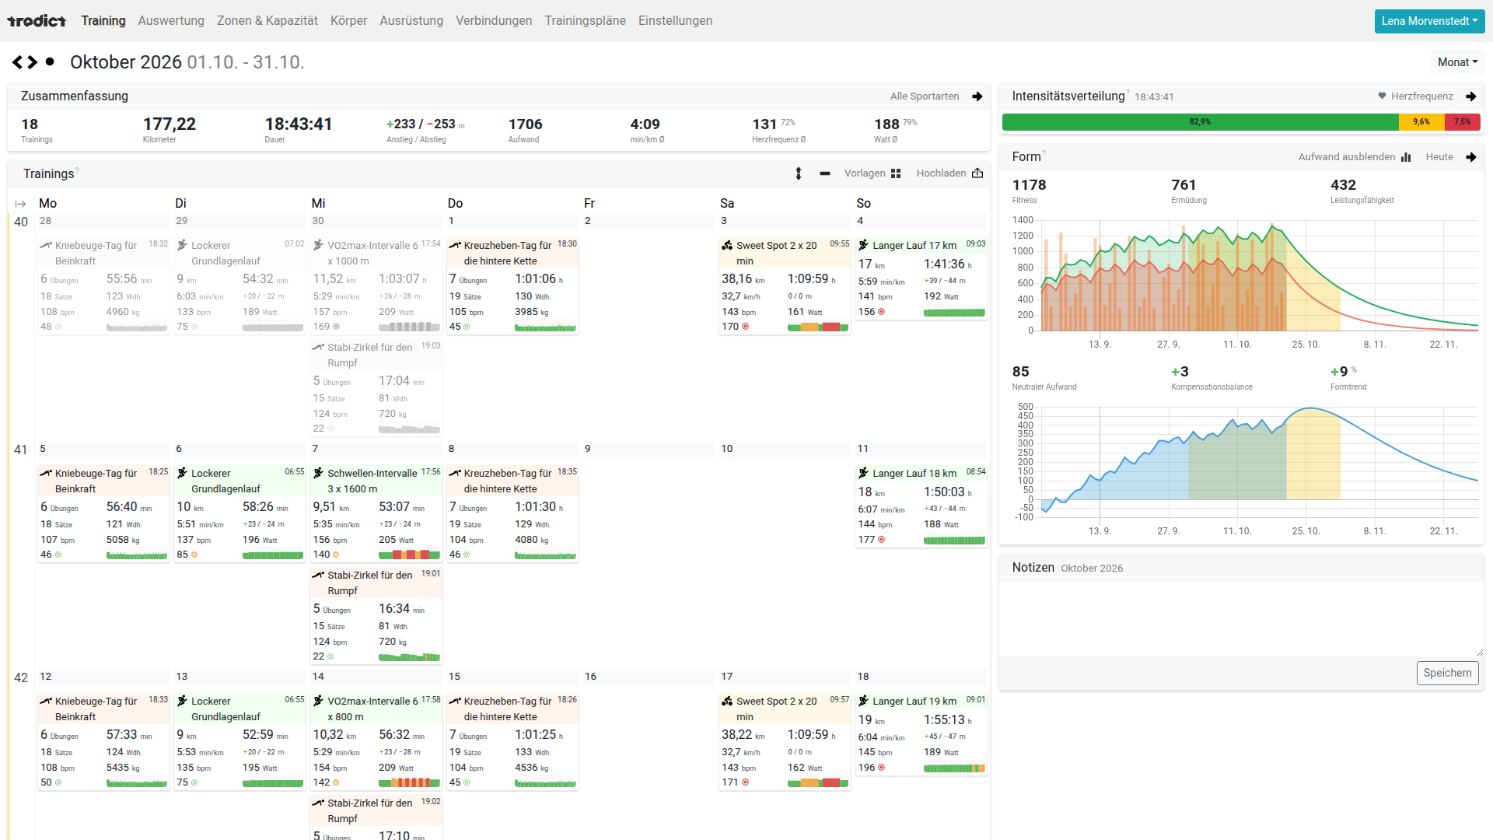The width and height of the screenshot is (1493, 840).
Task: Go to next month arrow
Action: pos(32,62)
